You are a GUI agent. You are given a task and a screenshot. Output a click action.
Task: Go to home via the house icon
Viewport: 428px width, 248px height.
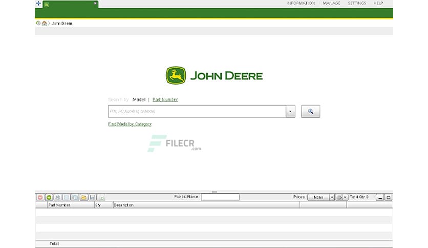pyautogui.click(x=44, y=23)
